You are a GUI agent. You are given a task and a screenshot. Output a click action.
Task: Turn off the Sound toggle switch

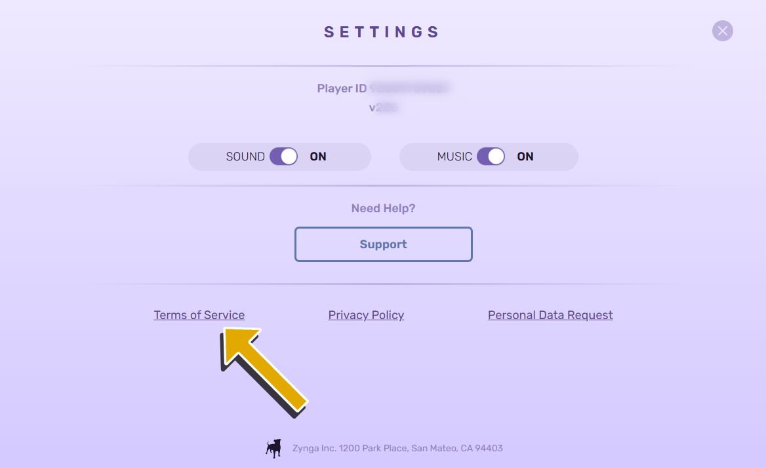tap(283, 157)
